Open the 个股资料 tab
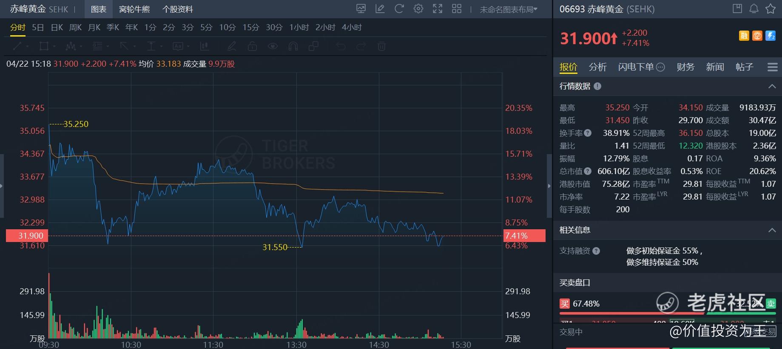The image size is (782, 349). 178,9
